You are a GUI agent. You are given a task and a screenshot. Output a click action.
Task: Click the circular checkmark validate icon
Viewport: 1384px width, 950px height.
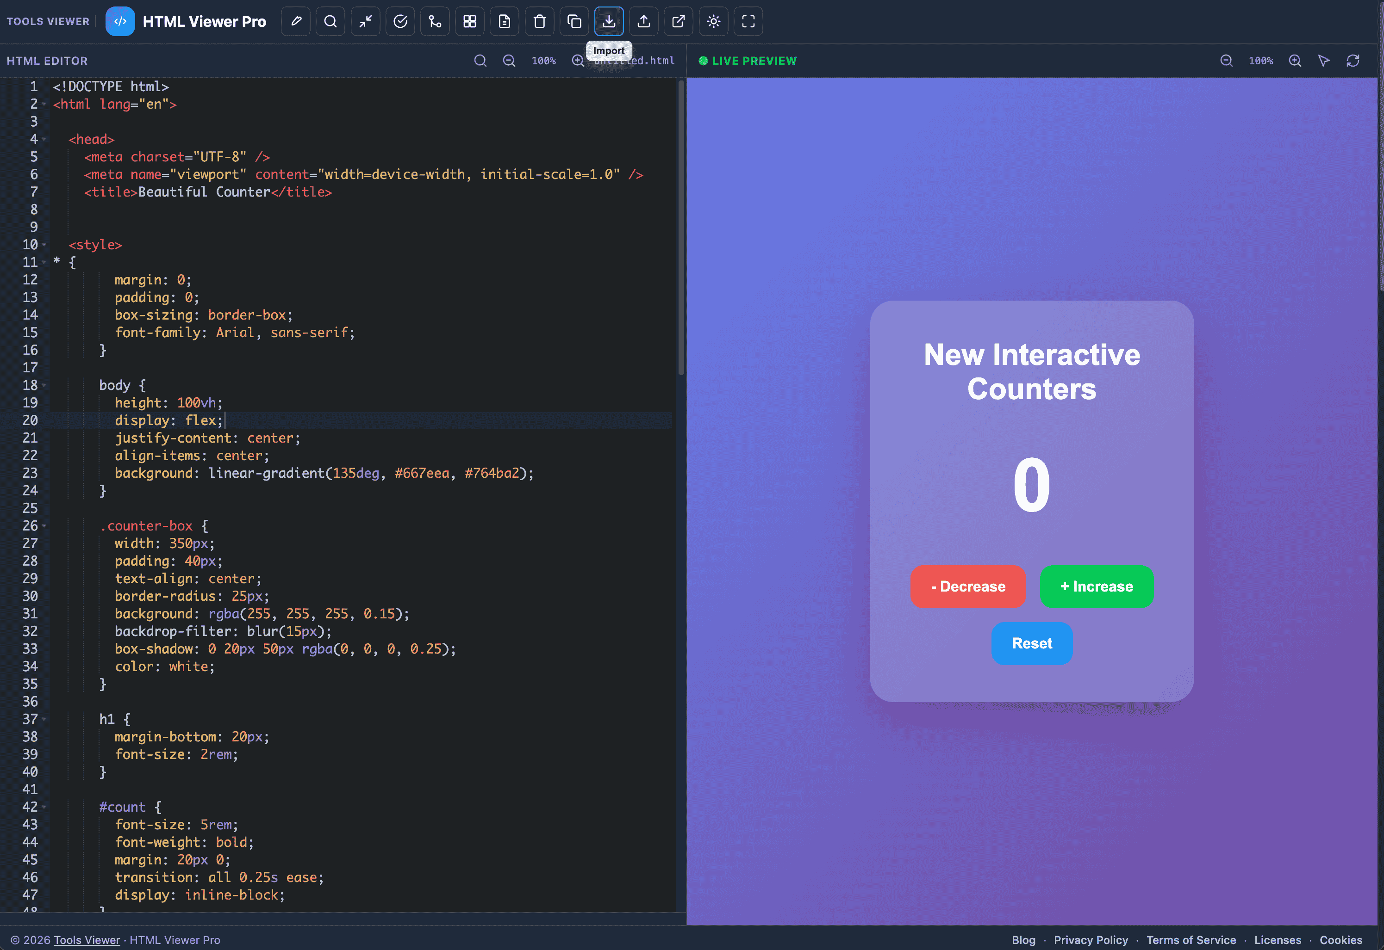click(x=400, y=21)
